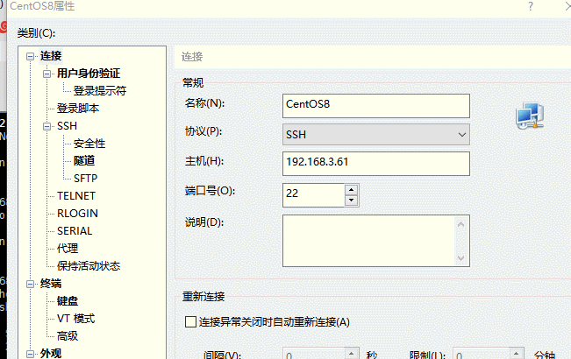
Task: Click the 主机 host field 192.168.3.61
Action: [x=376, y=164]
